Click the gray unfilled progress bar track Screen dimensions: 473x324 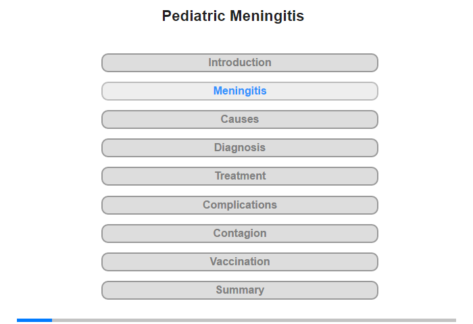click(253, 320)
